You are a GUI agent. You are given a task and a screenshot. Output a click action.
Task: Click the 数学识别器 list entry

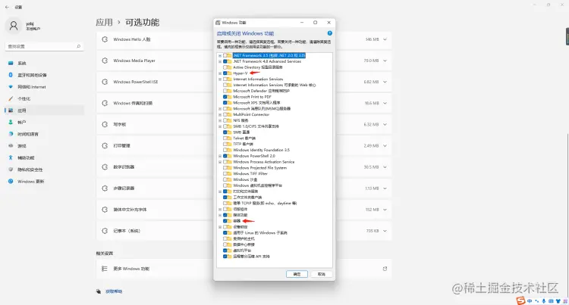[244, 167]
